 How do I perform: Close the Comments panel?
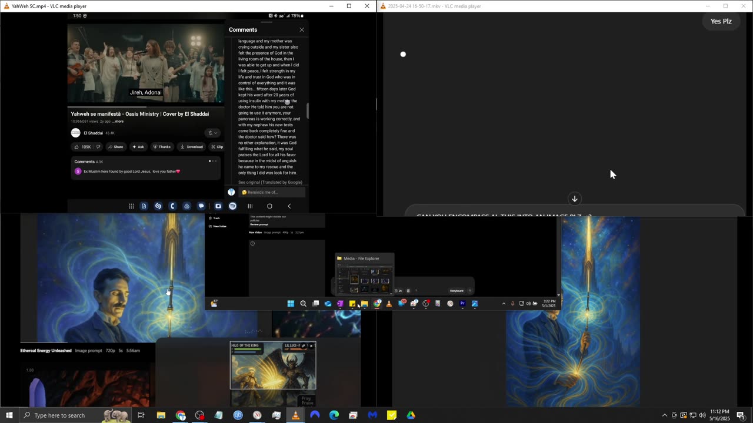302,30
